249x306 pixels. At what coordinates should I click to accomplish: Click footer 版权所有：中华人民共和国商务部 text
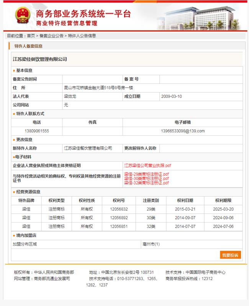pyautogui.click(x=44, y=272)
